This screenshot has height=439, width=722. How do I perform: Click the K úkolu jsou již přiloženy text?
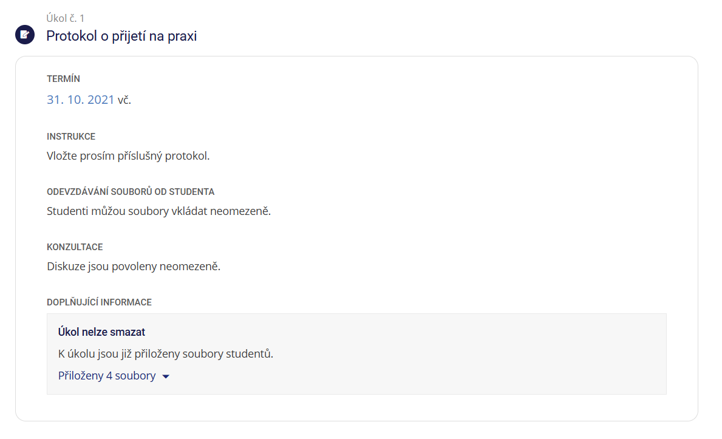click(x=165, y=354)
